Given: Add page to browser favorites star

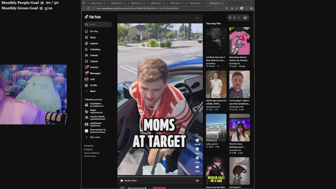Looking at the screenshot, I should click(220, 8).
